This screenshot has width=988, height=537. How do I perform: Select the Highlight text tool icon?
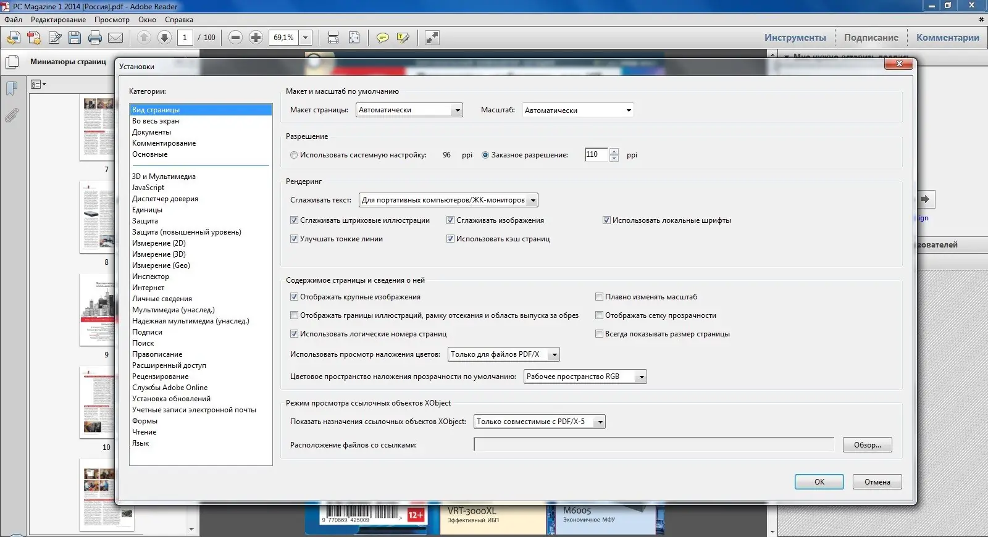(x=403, y=38)
